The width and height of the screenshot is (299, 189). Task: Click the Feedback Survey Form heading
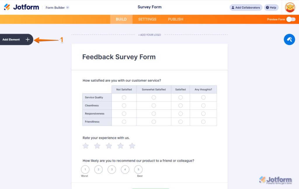click(119, 57)
